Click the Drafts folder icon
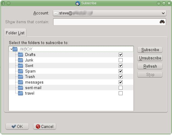The width and height of the screenshot is (172, 135). click(21, 54)
